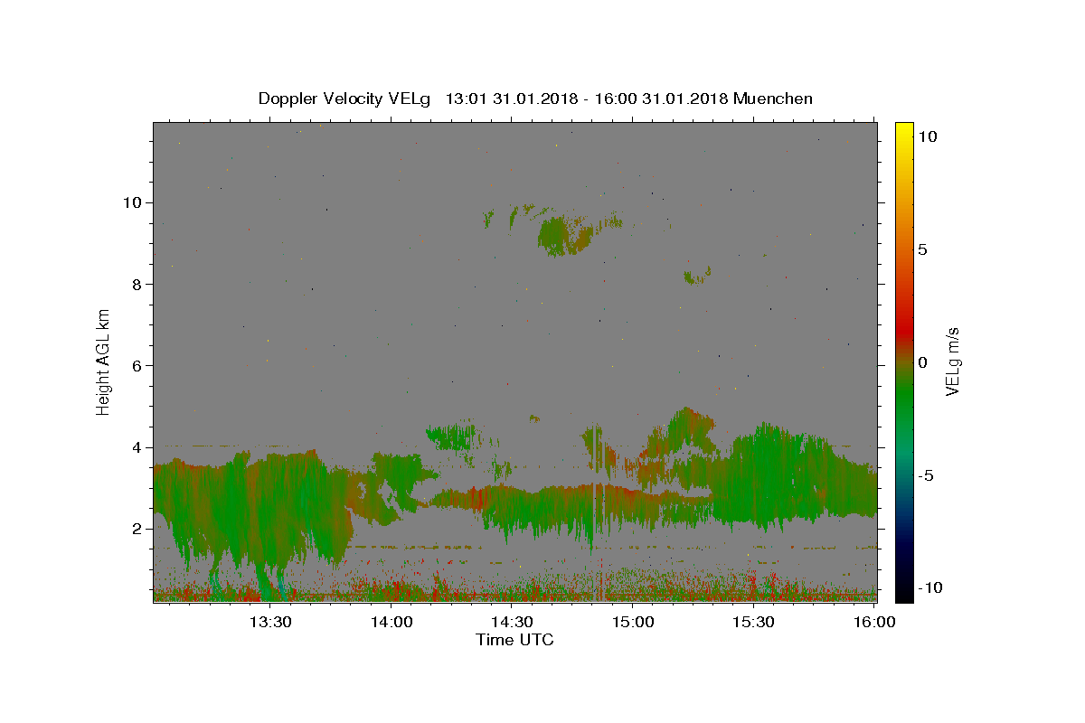Pick the yellow top of the colorbar
The height and width of the screenshot is (723, 1085).
click(903, 131)
